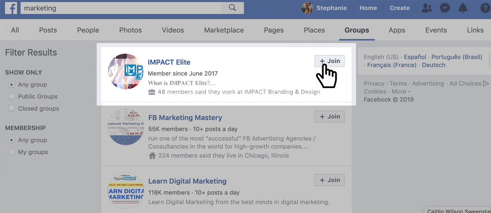
Task: Switch to the All tab
Action: point(15,30)
